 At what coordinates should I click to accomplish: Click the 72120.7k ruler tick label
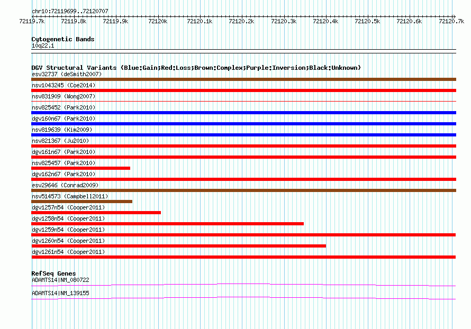coord(451,21)
